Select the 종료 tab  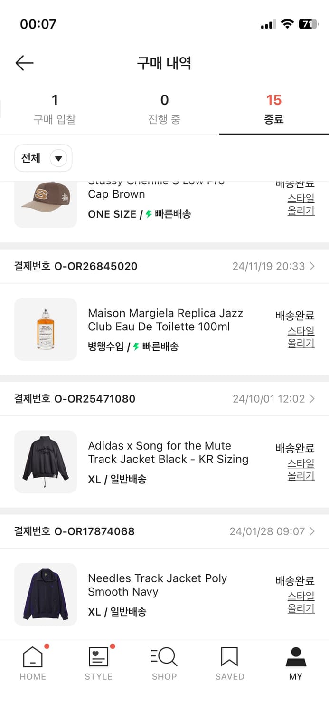pos(274,109)
